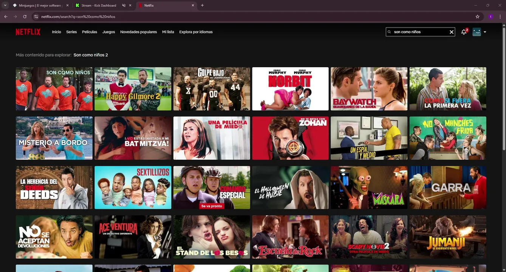This screenshot has height=272, width=506.
Task: Click the 'Son como niños 2' suggestion link
Action: pos(91,55)
